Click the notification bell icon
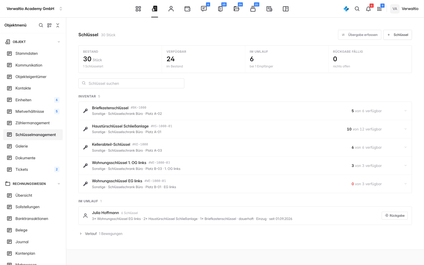 pos(368,9)
